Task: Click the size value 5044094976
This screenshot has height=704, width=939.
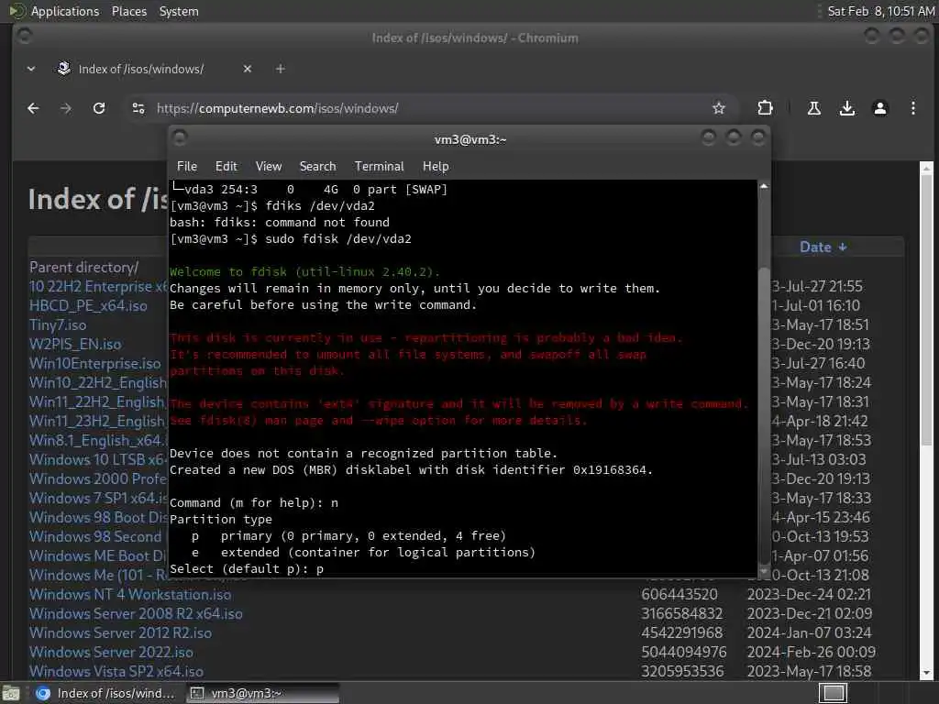Action: coord(683,652)
